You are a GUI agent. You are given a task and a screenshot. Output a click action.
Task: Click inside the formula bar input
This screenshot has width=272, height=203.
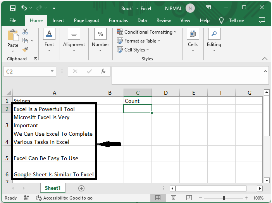188,75
